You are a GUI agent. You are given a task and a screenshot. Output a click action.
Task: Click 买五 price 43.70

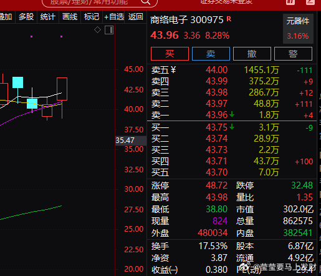coord(217,172)
